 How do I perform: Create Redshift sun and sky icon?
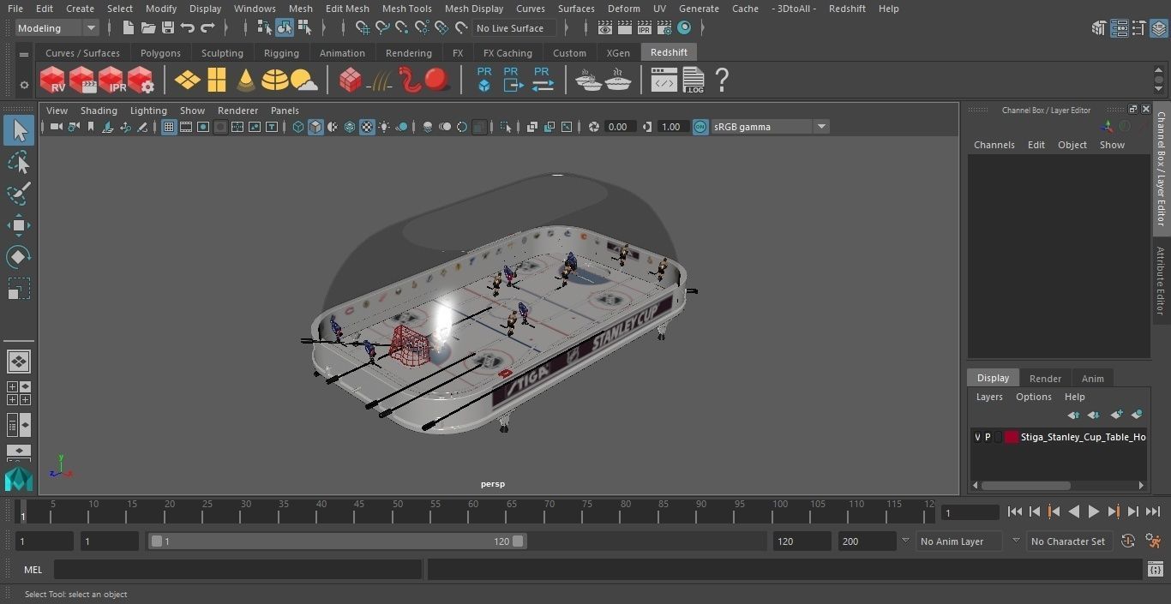point(303,81)
